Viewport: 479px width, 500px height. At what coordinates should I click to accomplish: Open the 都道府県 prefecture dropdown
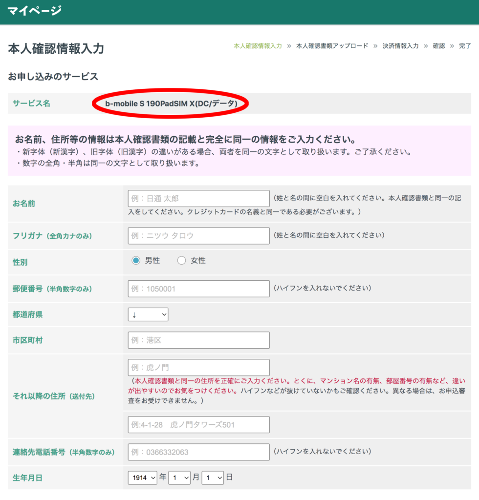pyautogui.click(x=148, y=314)
